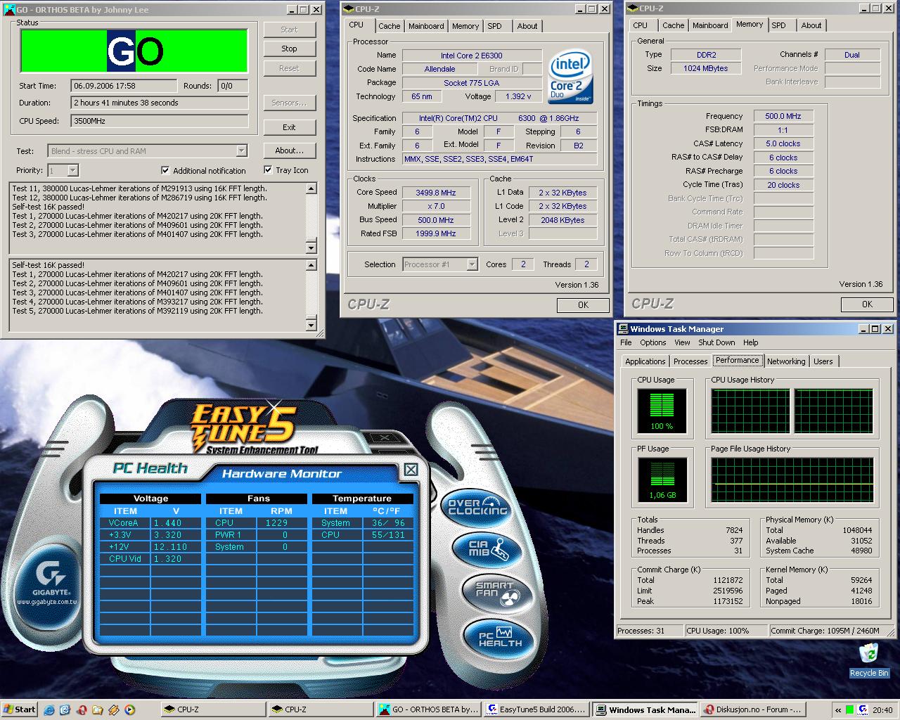Switch to the Users tab in Task Manager
The width and height of the screenshot is (900, 720).
click(823, 361)
